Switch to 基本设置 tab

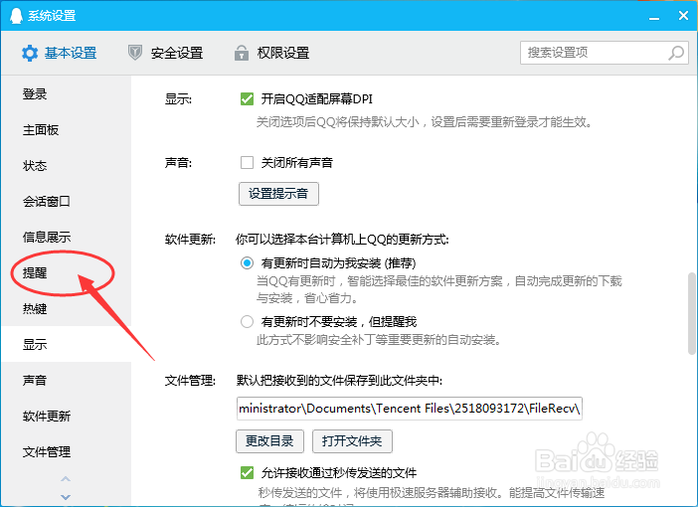point(60,54)
